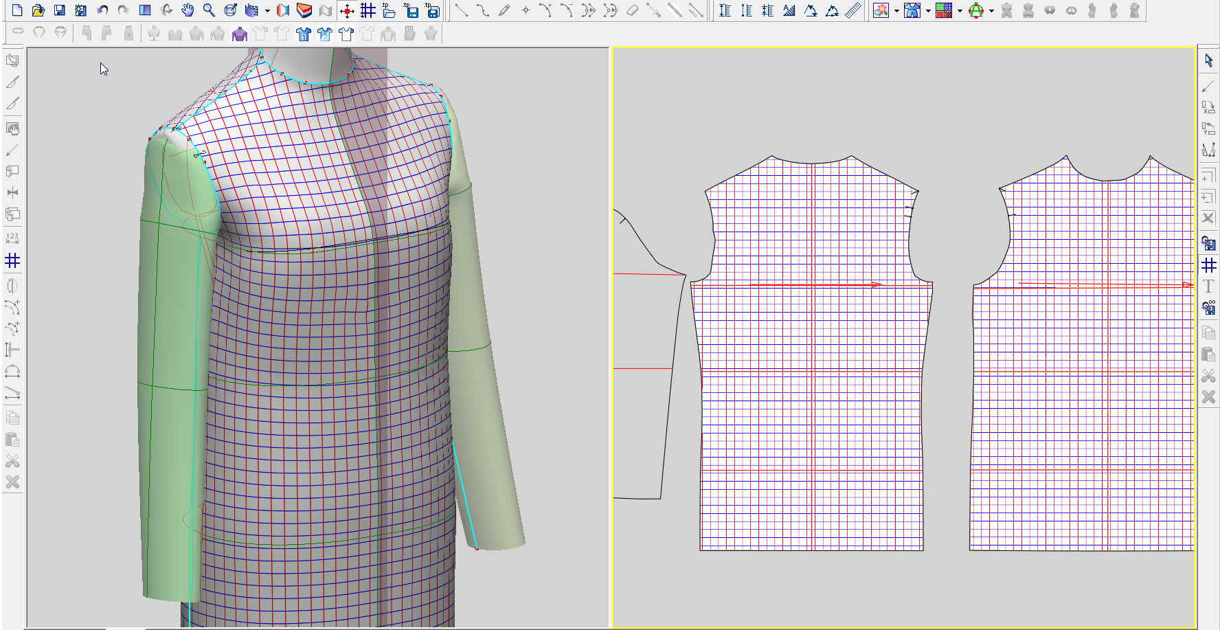Select the Zoom magnifier tool
Image resolution: width=1220 pixels, height=630 pixels.
coord(209,10)
